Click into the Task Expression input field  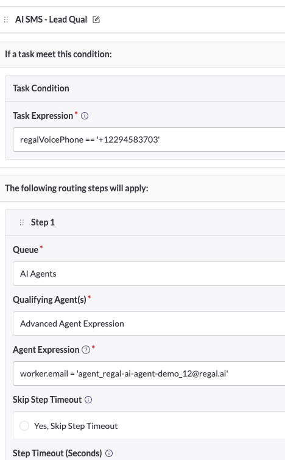pos(149,140)
